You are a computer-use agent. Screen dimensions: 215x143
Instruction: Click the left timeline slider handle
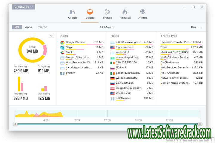(x=15, y=124)
